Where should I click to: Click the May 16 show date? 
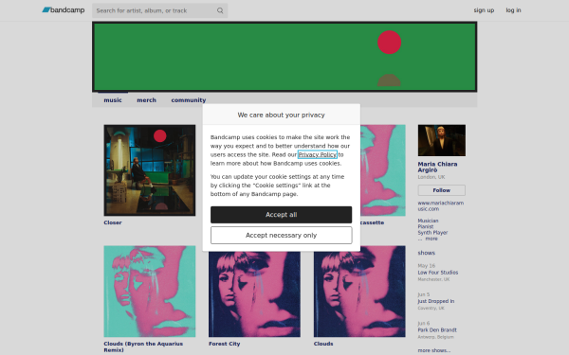coord(426,266)
